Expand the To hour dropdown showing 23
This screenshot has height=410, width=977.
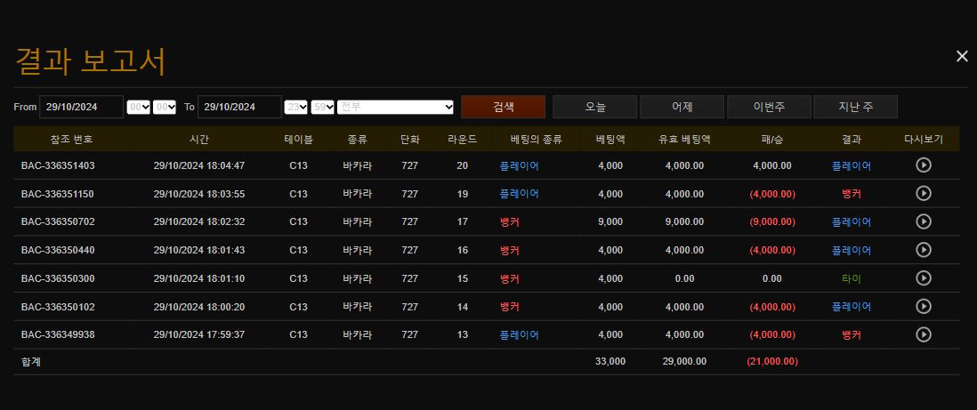[x=295, y=107]
